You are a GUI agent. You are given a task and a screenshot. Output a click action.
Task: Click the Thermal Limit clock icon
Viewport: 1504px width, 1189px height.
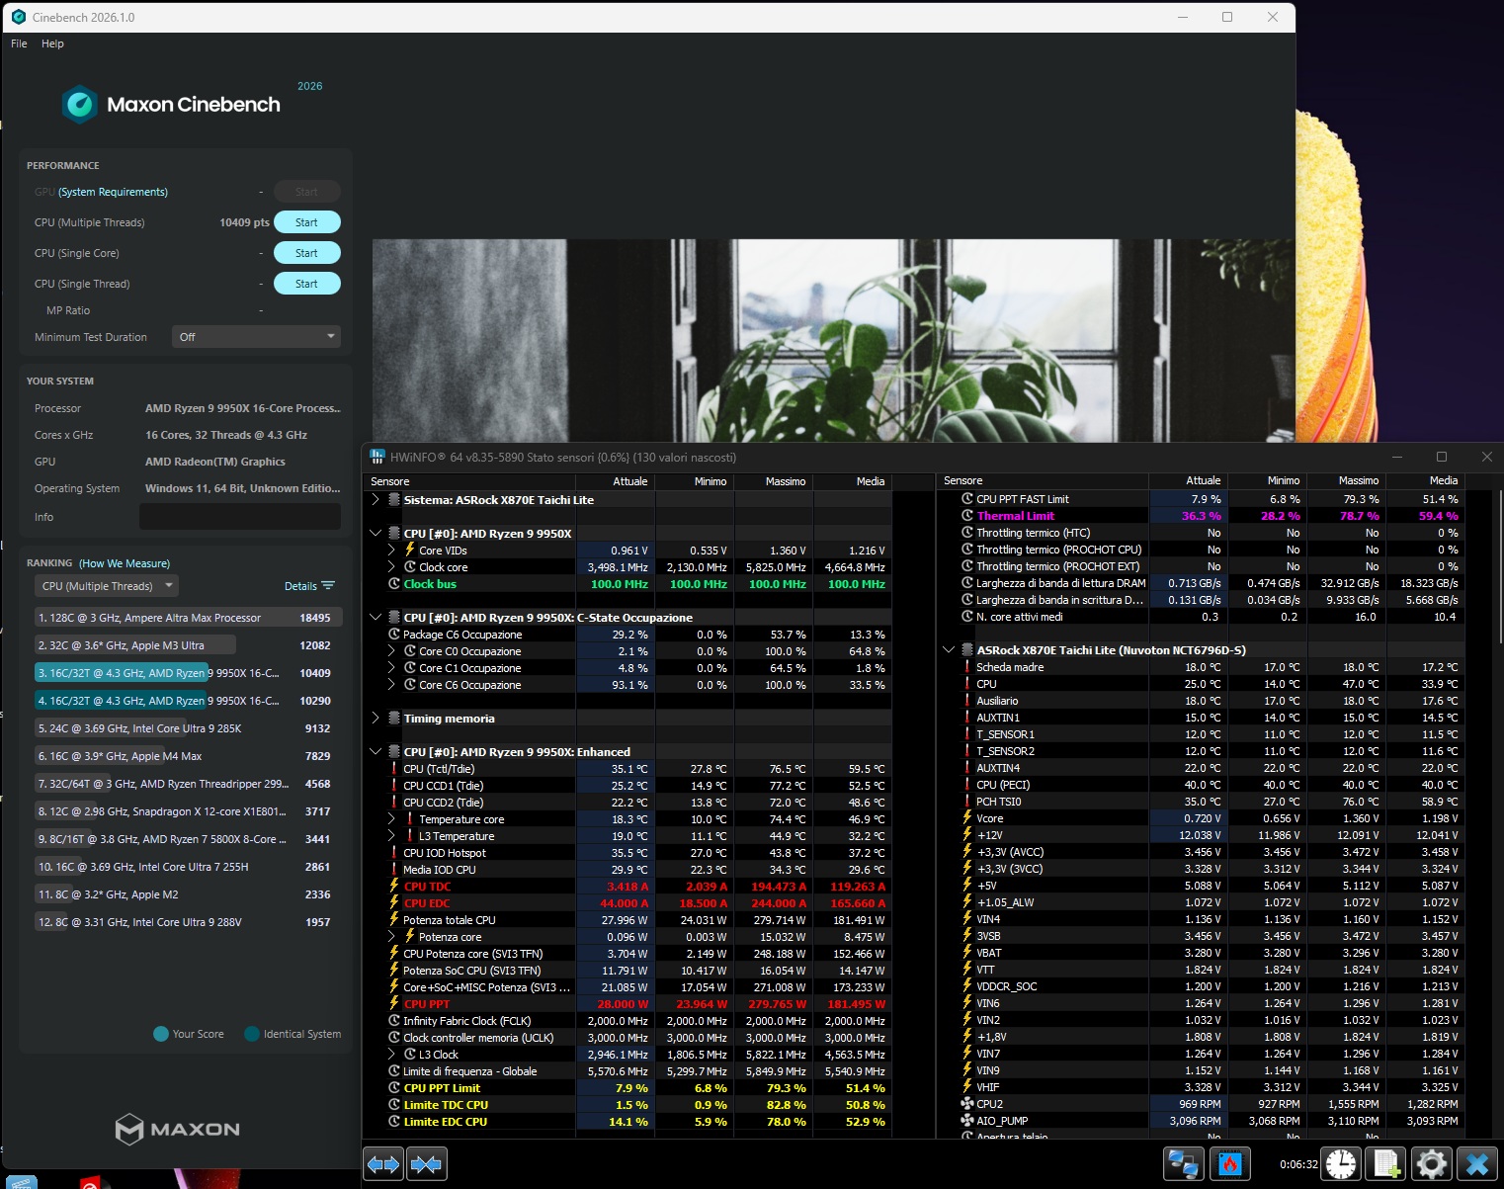967,516
